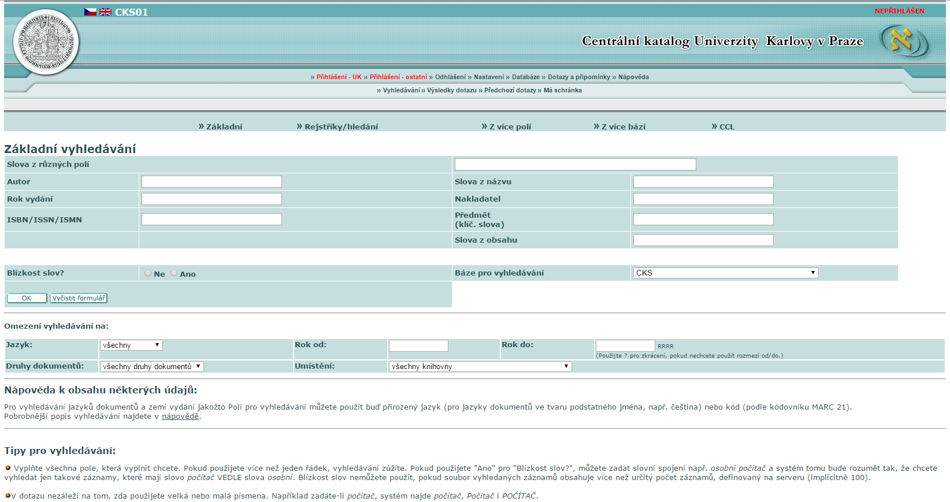This screenshot has width=950, height=502.
Task: Open Přihlášení - ostatní link
Action: (398, 77)
